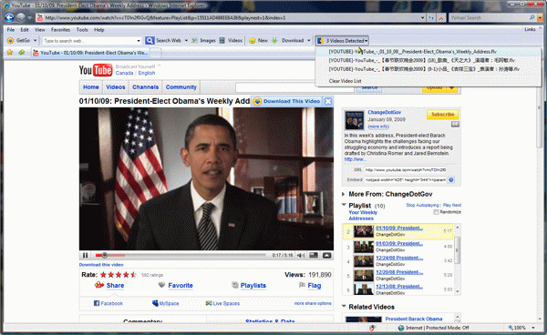Open the Channels tab on YouTube
Image resolution: width=547 pixels, height=335 pixels.
(146, 87)
